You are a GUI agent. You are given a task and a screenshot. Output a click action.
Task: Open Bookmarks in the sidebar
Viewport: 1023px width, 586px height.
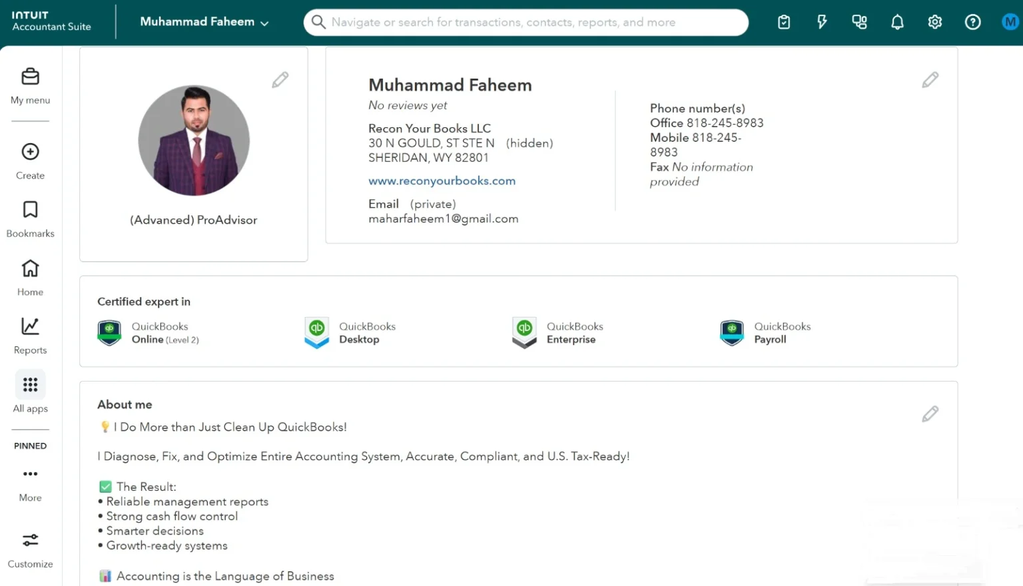(x=30, y=210)
